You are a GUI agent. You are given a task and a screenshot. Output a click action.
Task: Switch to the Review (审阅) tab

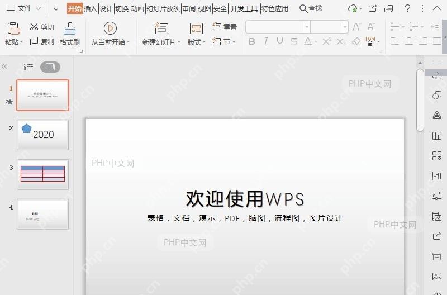[189, 8]
